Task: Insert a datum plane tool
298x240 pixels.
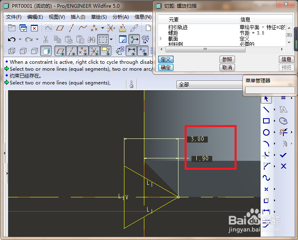Action: 60,28
